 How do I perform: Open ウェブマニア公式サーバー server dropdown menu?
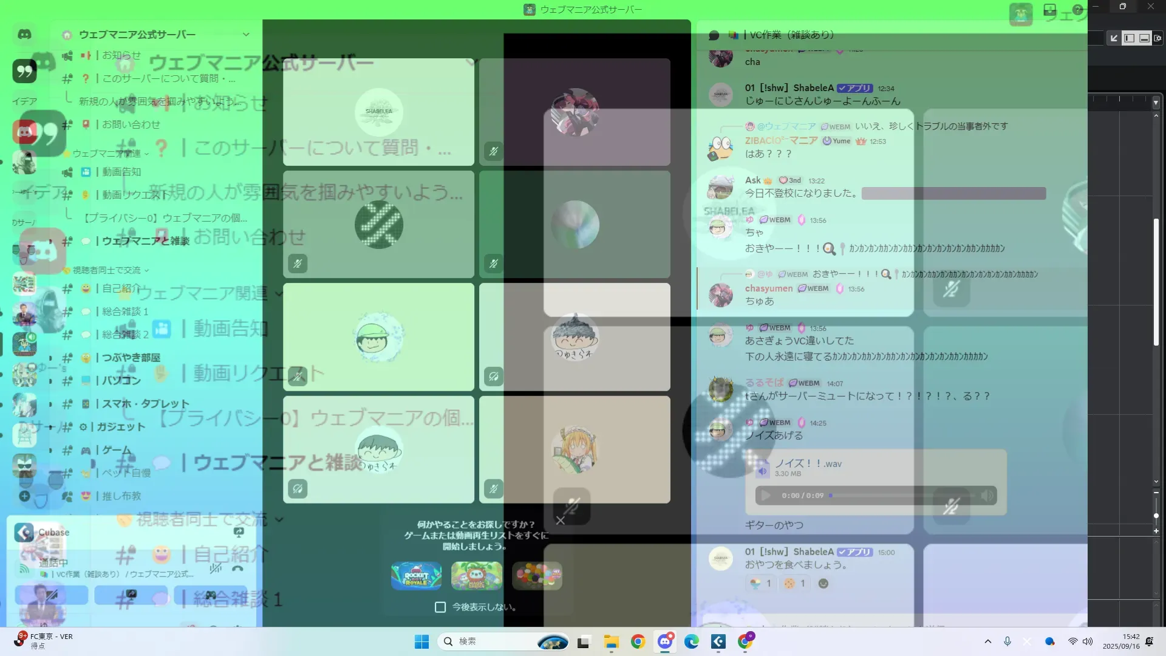point(246,35)
